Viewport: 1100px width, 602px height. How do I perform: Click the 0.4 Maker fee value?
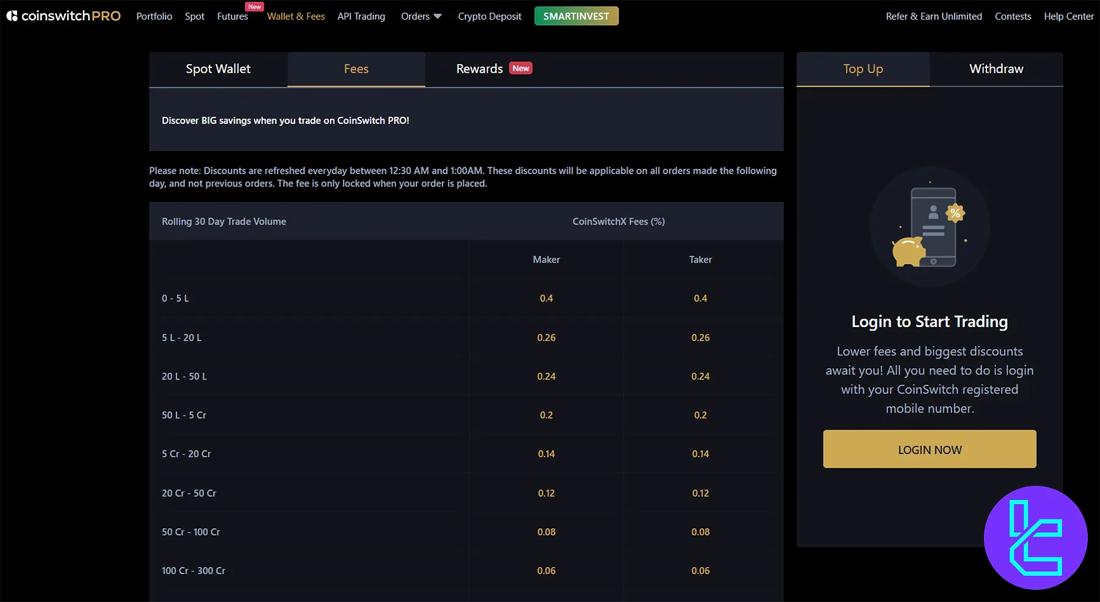tap(546, 298)
